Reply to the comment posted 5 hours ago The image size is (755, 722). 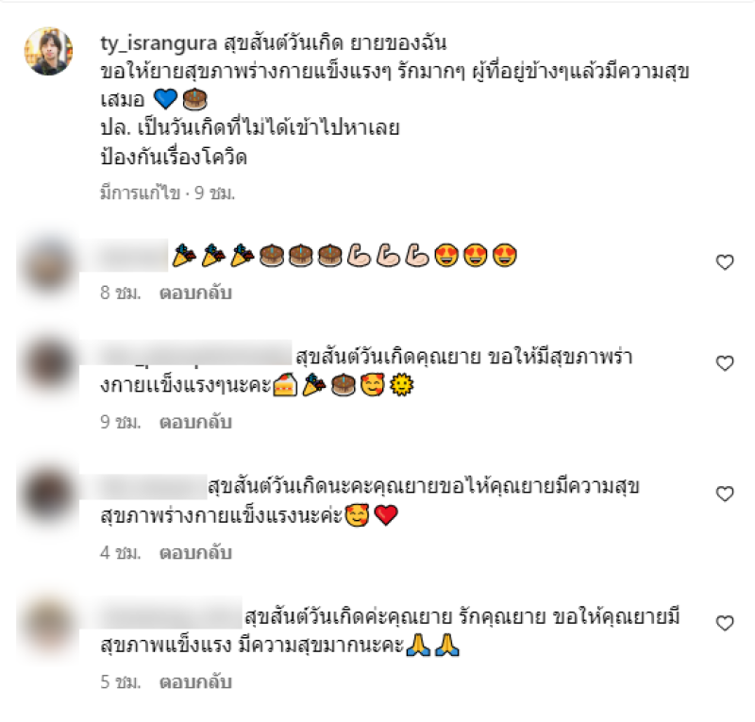pos(195,682)
